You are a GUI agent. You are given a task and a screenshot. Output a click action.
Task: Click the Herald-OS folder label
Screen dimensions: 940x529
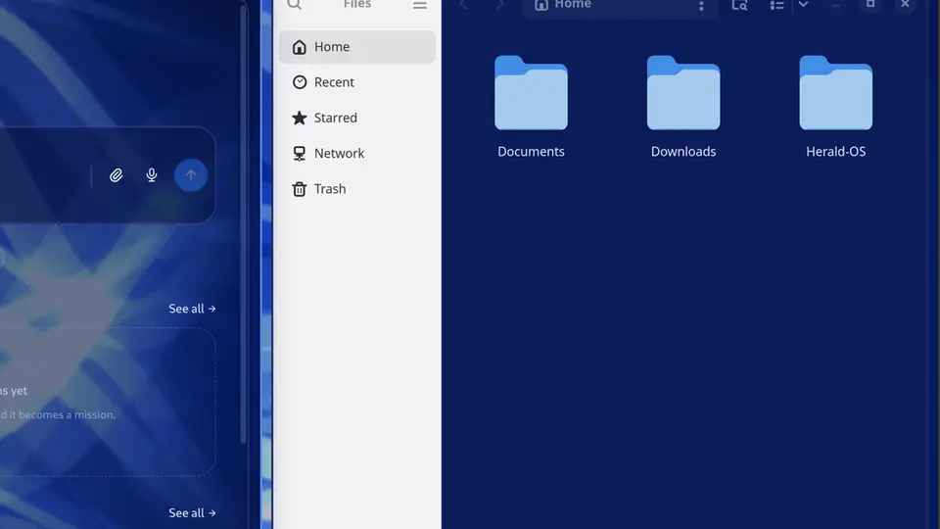coord(835,152)
